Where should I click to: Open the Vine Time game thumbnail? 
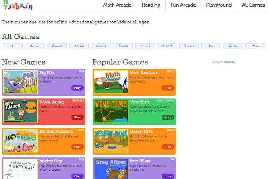click(x=111, y=111)
